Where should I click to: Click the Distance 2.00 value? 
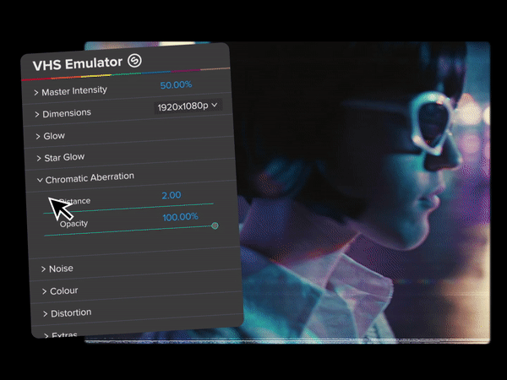172,195
